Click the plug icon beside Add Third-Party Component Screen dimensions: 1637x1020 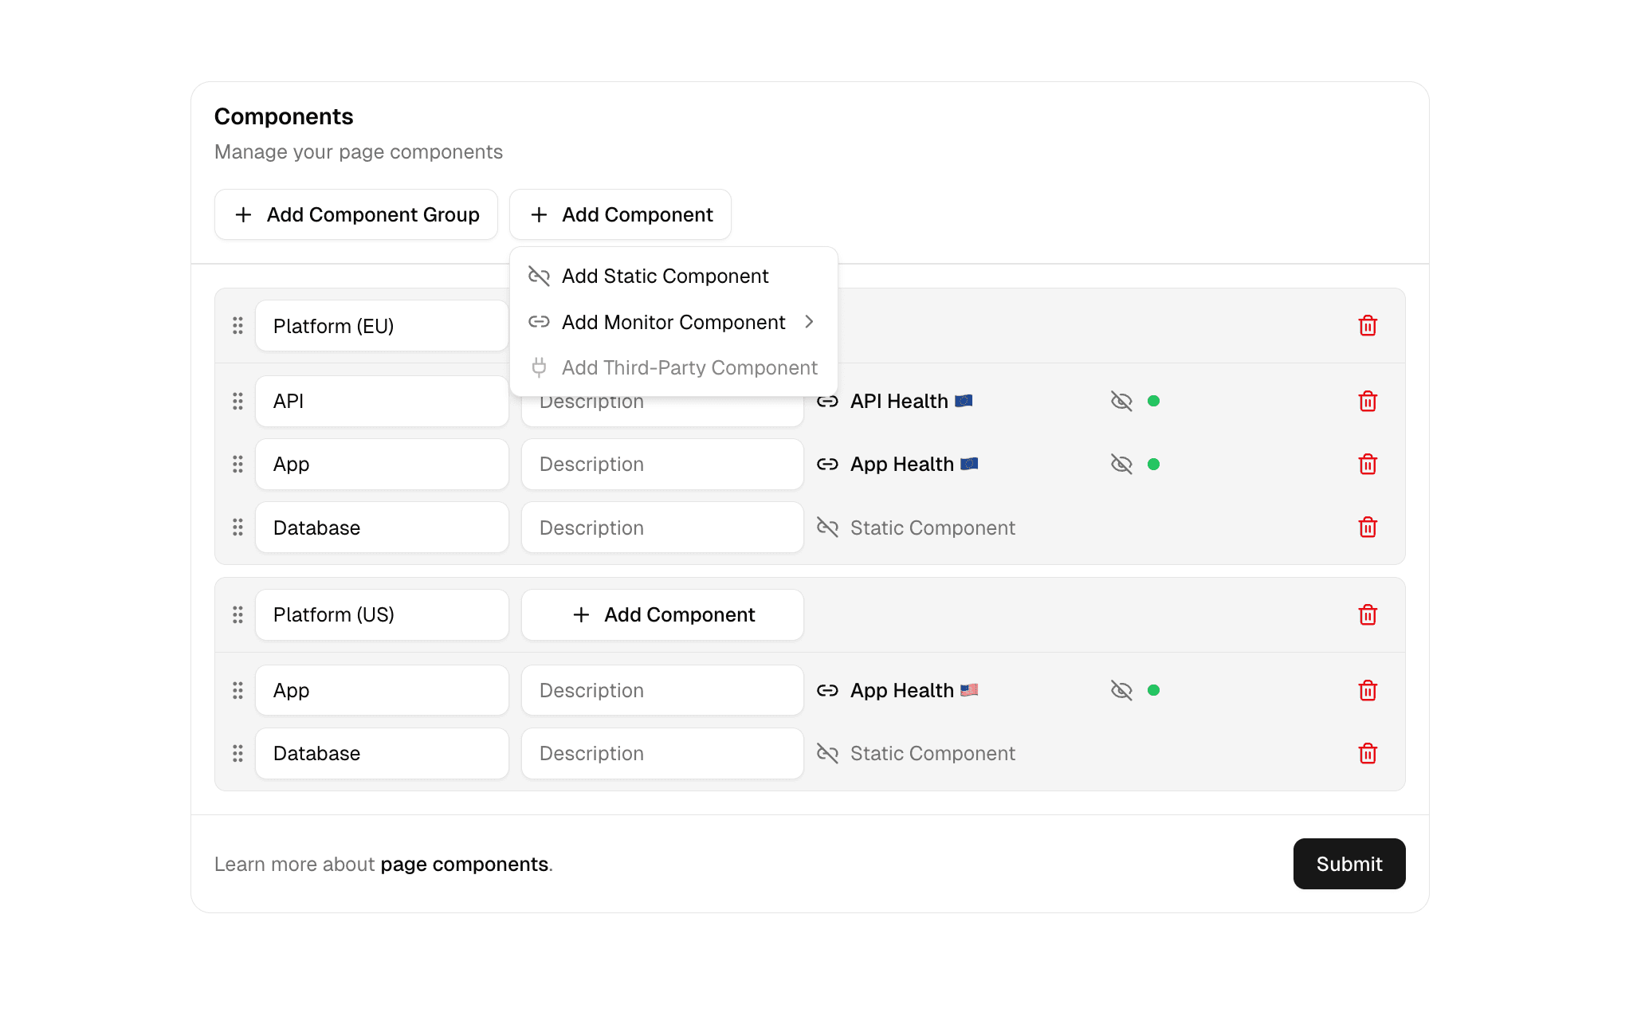pos(540,367)
